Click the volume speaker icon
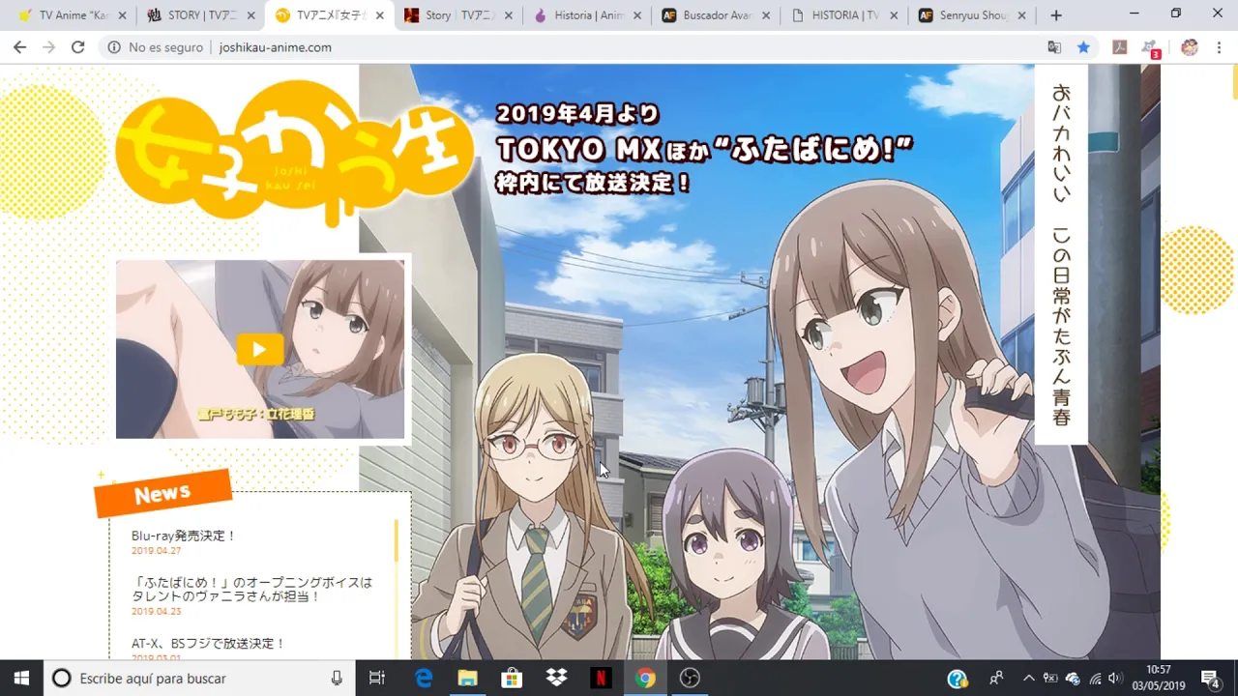This screenshot has width=1238, height=696. (x=1115, y=679)
